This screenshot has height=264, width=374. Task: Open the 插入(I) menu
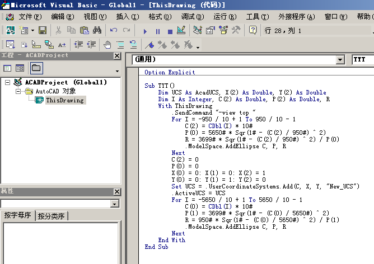pos(127,17)
